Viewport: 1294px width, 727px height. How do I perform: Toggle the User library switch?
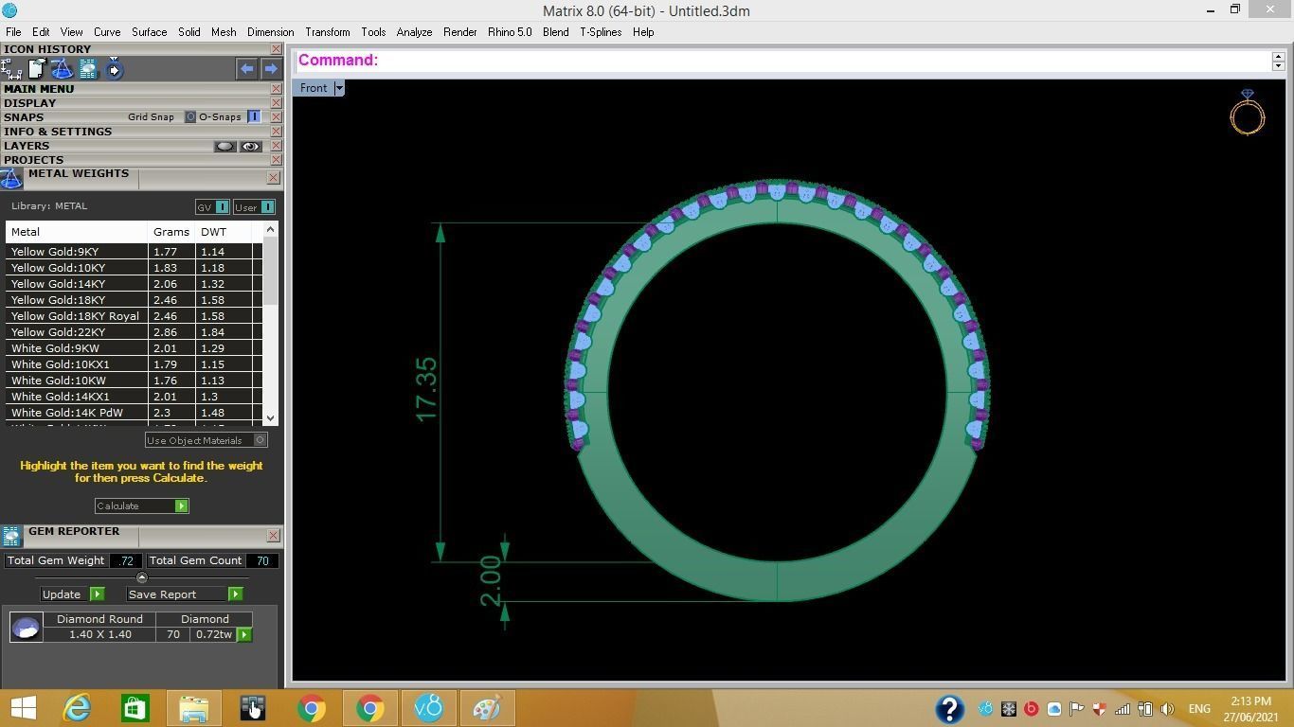pos(268,207)
